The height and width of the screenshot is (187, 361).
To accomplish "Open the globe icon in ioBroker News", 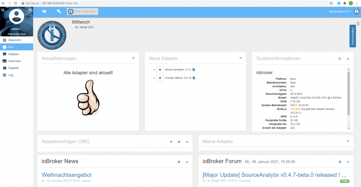I will click(179, 162).
